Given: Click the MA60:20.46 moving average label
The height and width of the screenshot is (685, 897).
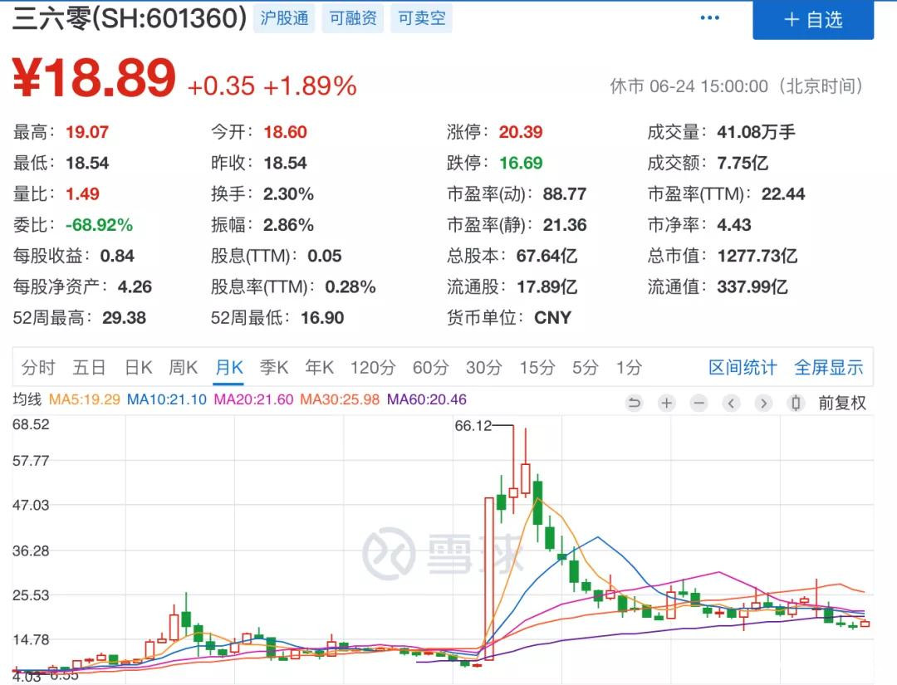Looking at the screenshot, I should 427,399.
